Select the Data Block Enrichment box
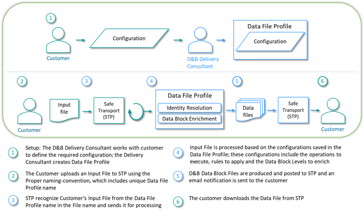Image resolution: width=364 pixels, height=218 pixels. (x=189, y=119)
